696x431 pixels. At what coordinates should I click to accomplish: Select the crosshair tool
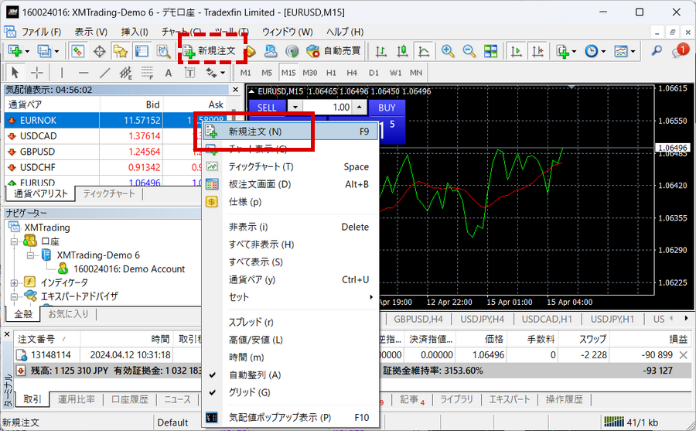tap(37, 72)
